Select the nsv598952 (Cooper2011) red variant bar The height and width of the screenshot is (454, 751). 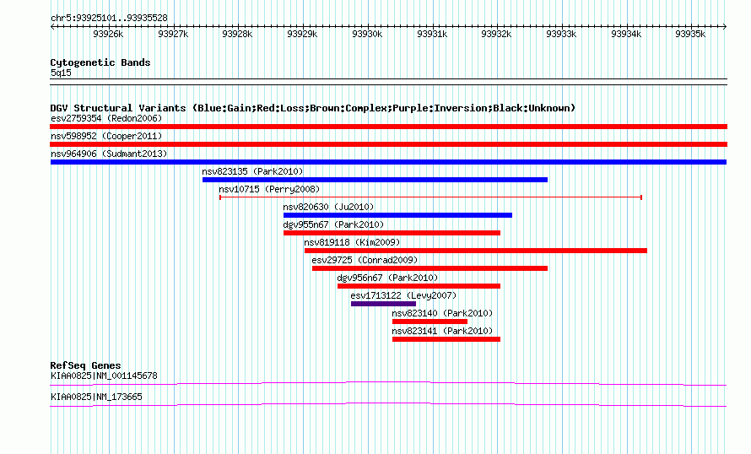point(388,144)
